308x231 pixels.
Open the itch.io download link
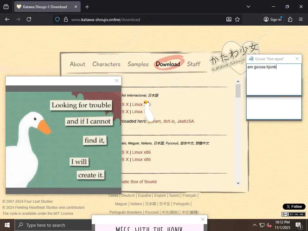pos(169,121)
